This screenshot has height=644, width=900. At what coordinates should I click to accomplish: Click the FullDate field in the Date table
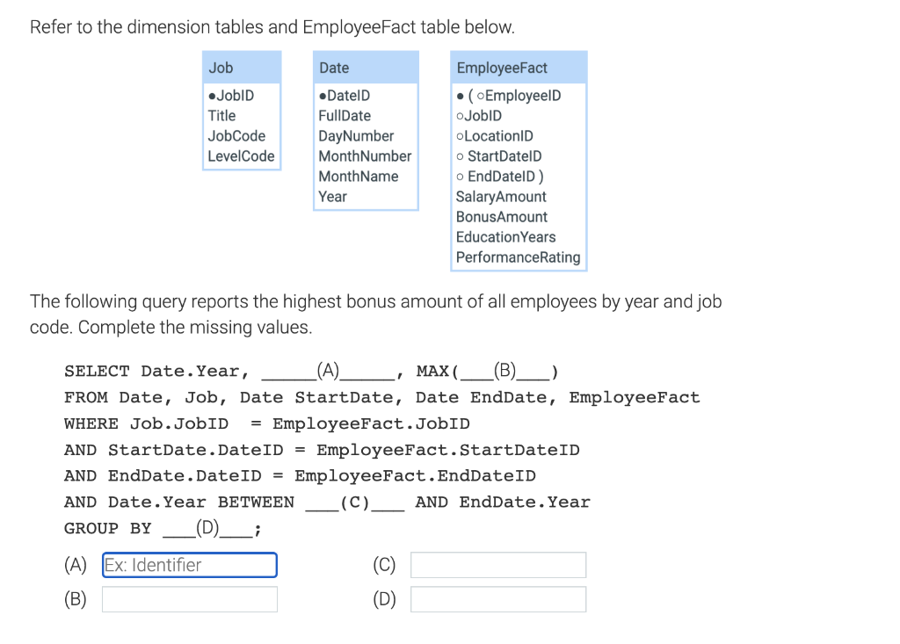[x=342, y=115]
